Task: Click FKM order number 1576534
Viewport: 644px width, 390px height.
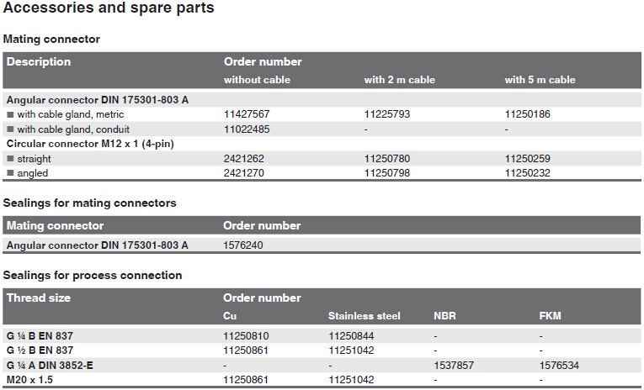Action: [559, 366]
